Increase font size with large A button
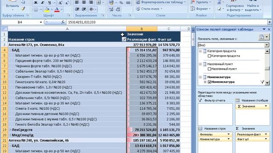The width and height of the screenshot is (273, 153). 60,3
